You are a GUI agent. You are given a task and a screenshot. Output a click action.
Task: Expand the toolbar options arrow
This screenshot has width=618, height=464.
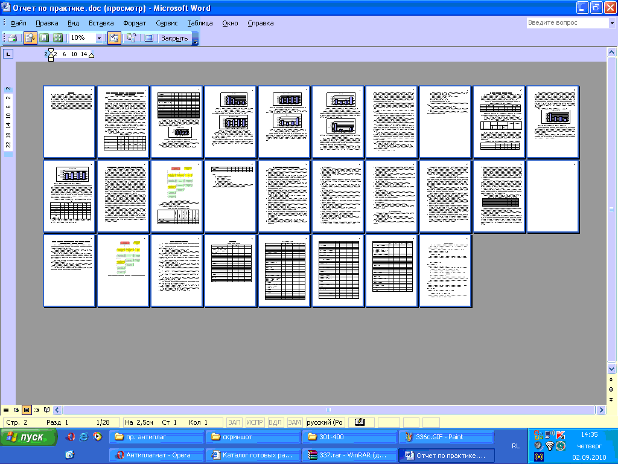(195, 39)
